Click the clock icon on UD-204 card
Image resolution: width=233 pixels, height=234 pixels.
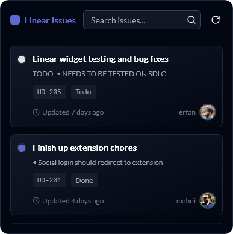pyautogui.click(x=36, y=200)
